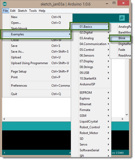The image size is (135, 161).
Task: Select the Upload menu entry
Action: click(37, 57)
